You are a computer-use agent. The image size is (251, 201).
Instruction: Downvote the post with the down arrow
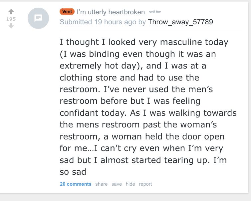pos(11,26)
